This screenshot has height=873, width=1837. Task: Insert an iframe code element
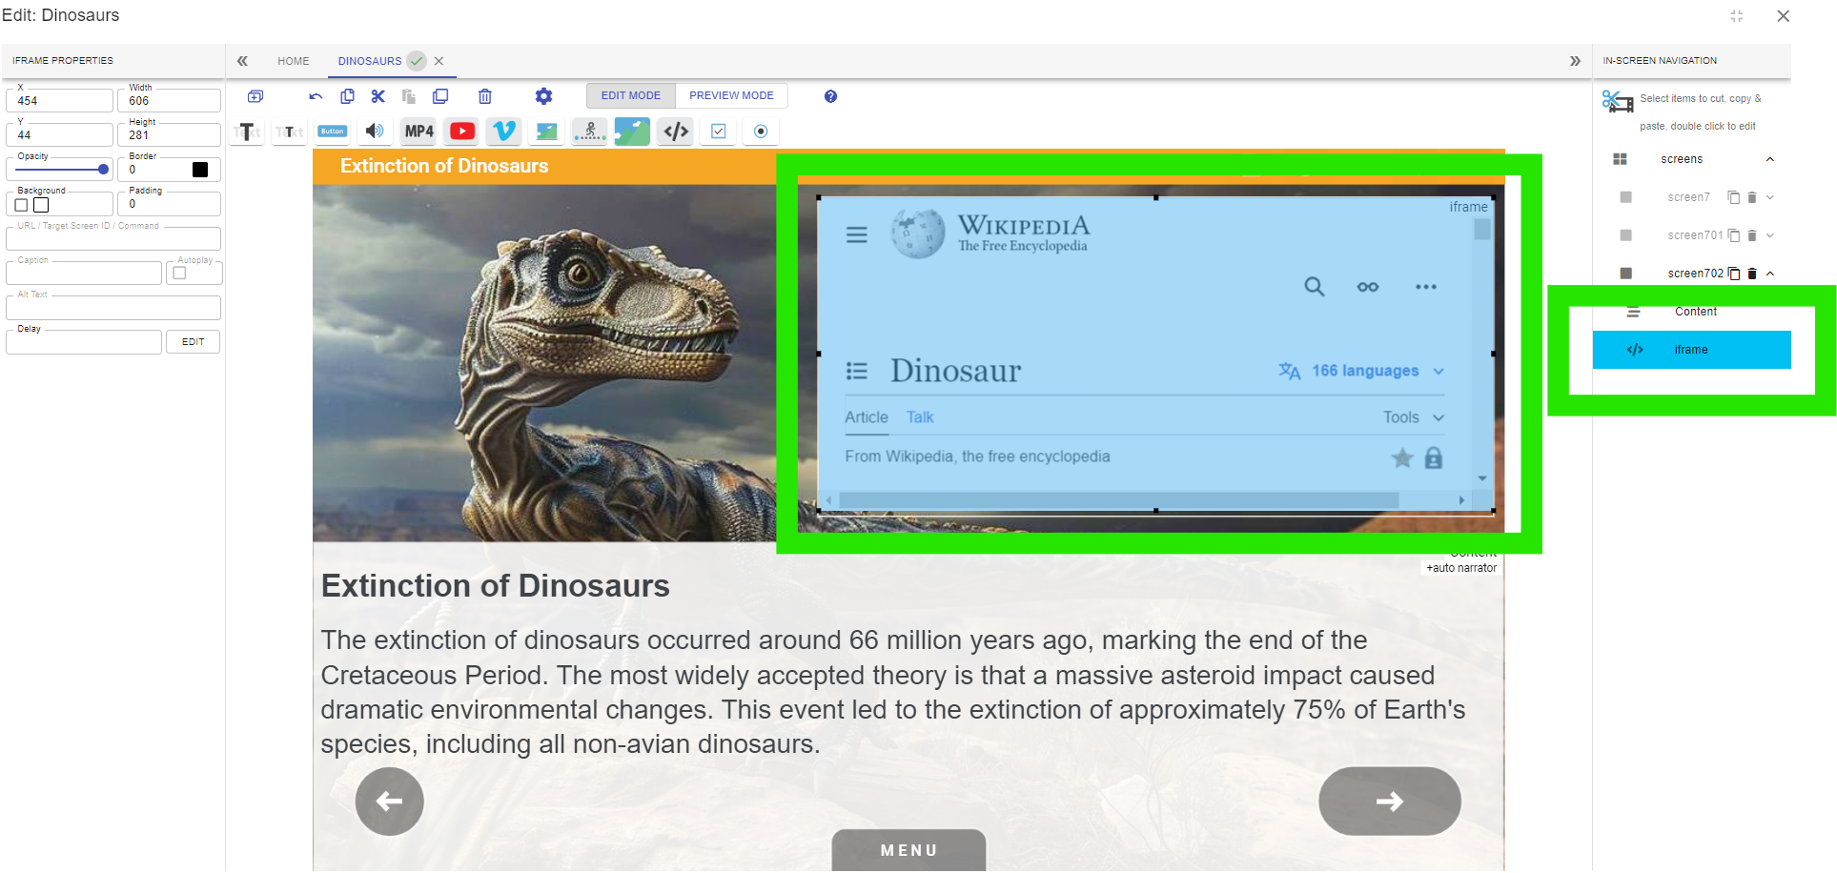coord(676,132)
